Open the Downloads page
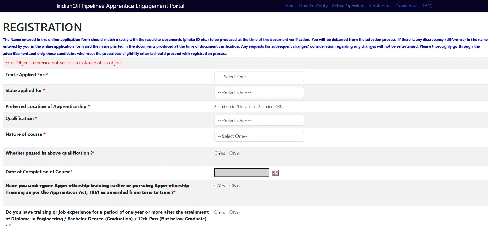The image size is (488, 226). coord(407,6)
